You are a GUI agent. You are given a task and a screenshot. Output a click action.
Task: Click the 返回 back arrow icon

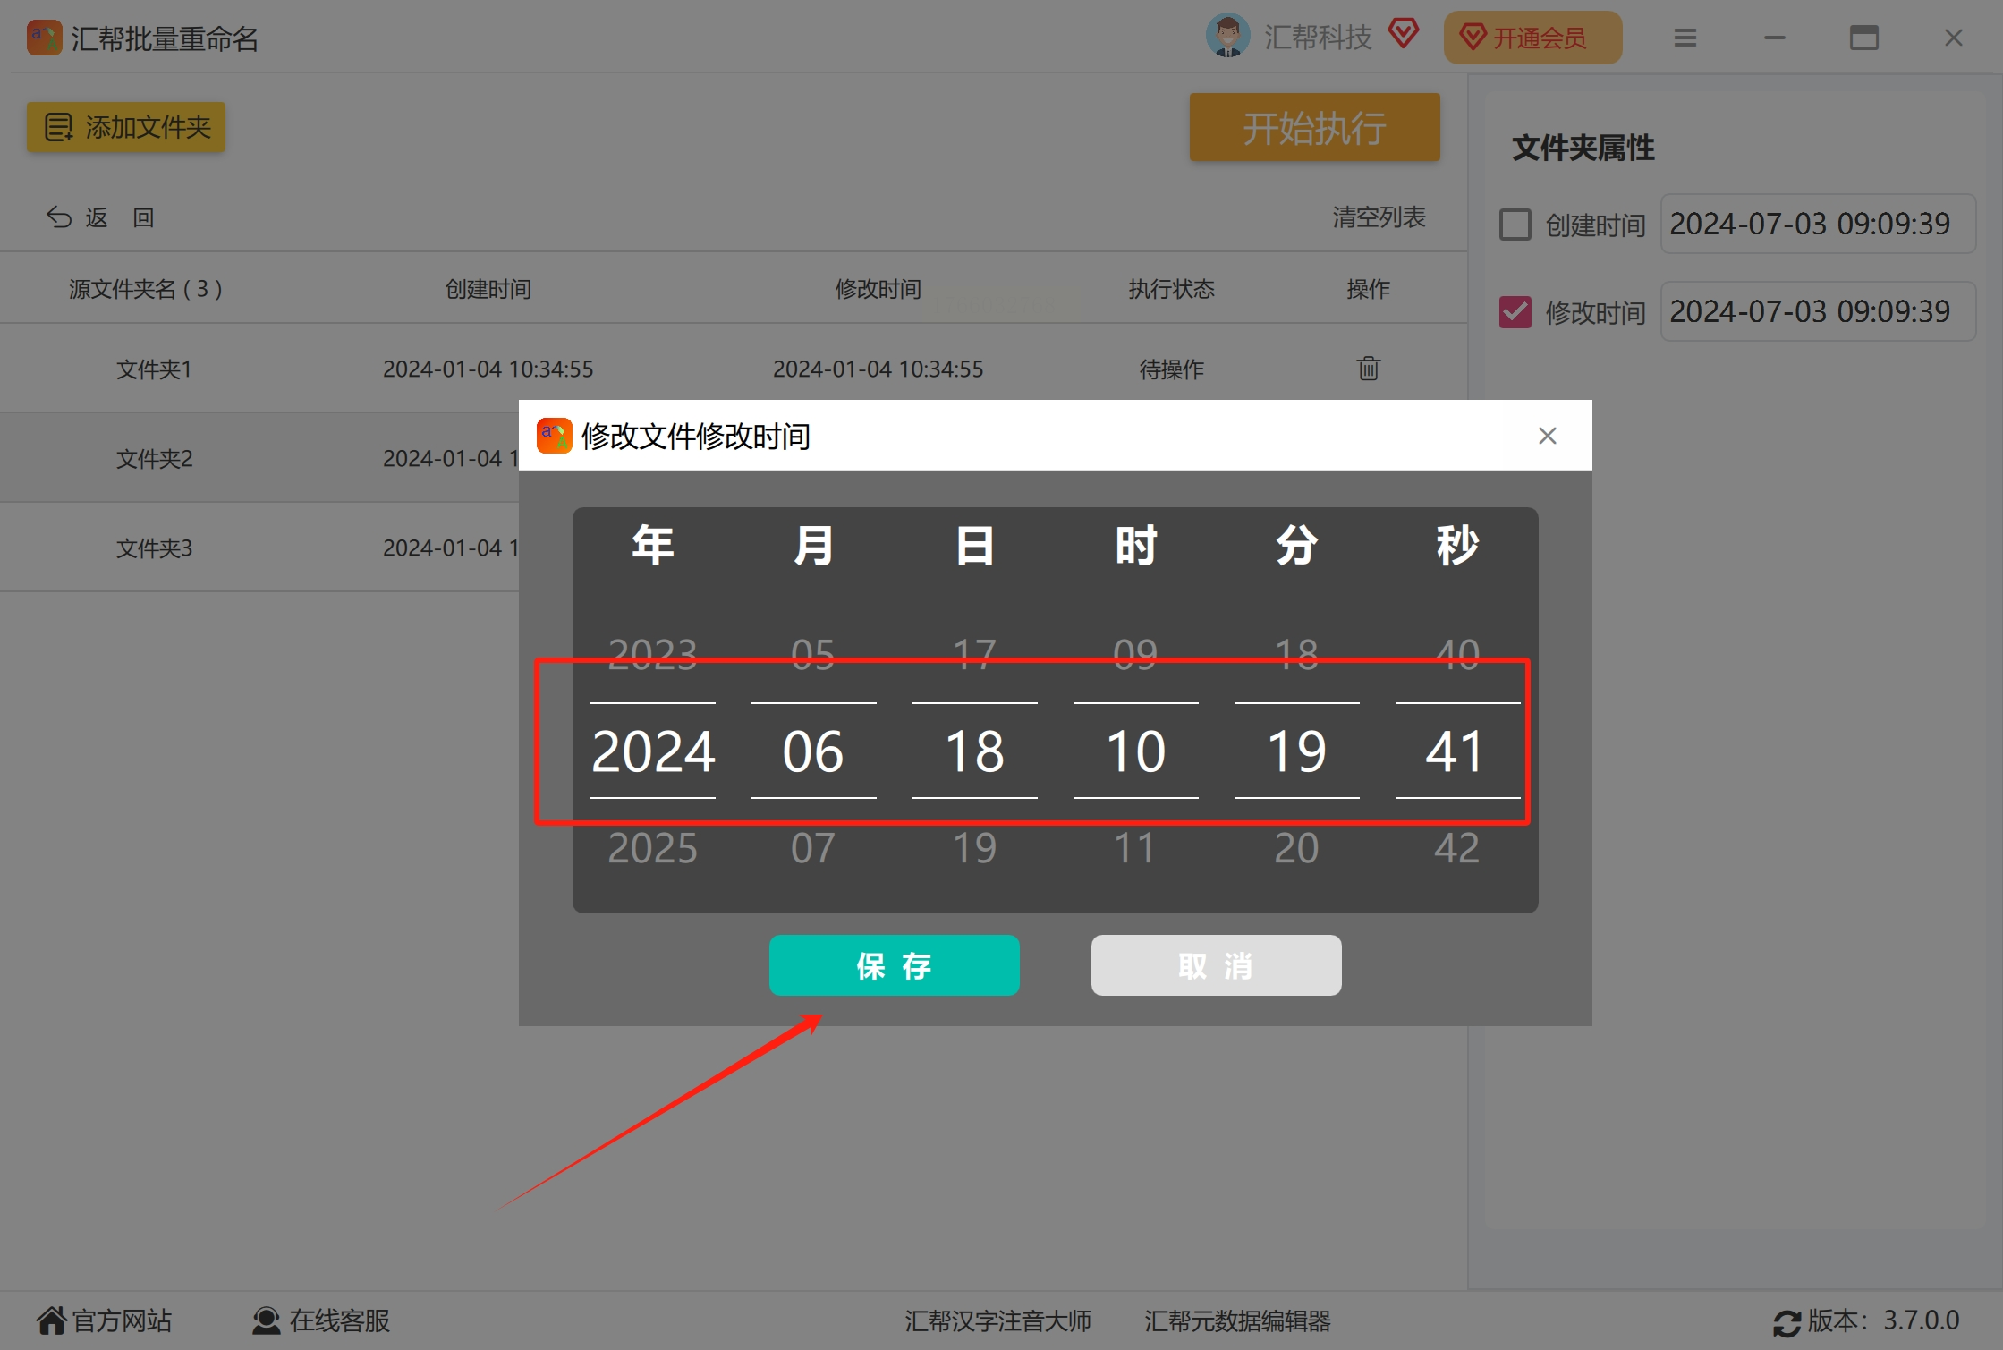point(59,217)
